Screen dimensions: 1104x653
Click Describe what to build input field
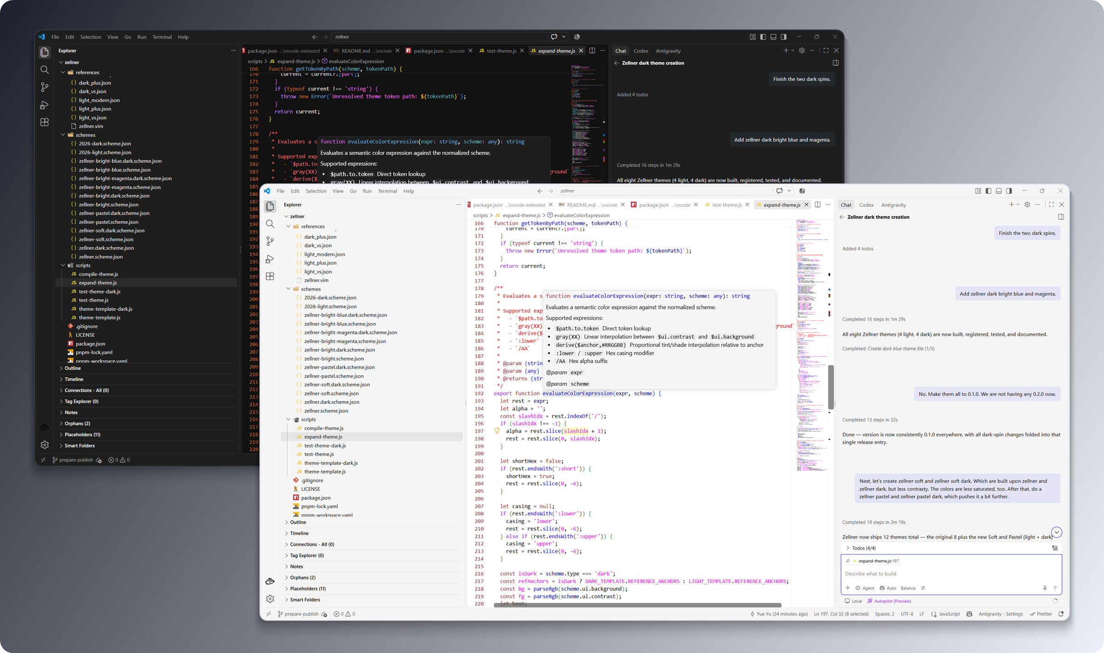click(951, 574)
